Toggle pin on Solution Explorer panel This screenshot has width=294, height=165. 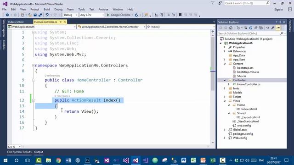tap(280, 22)
